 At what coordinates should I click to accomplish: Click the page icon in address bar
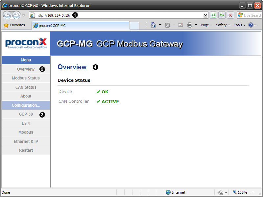pos(32,15)
